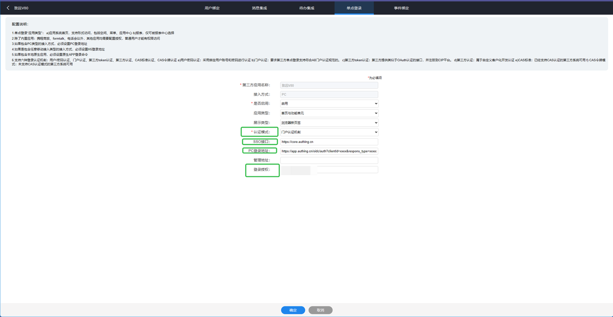Click into the PC登录地址 input
Screen dimensions: 613x317
click(329, 151)
